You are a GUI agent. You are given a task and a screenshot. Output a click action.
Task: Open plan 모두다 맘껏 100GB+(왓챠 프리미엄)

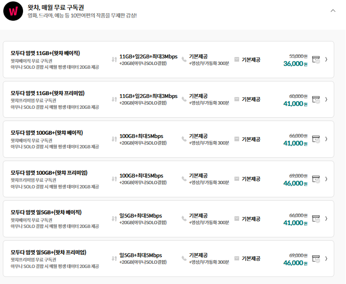(x=49, y=173)
